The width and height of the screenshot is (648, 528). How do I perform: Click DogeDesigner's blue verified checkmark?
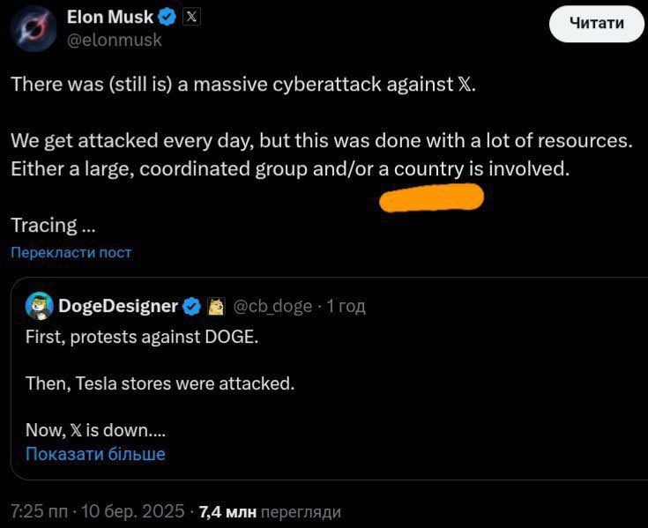click(191, 306)
